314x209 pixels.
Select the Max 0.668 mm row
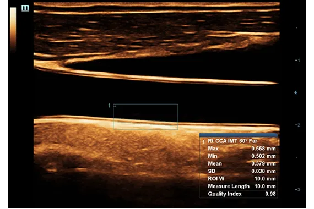click(242, 148)
